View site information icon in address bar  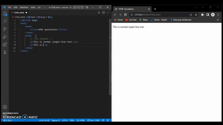click(x=132, y=15)
